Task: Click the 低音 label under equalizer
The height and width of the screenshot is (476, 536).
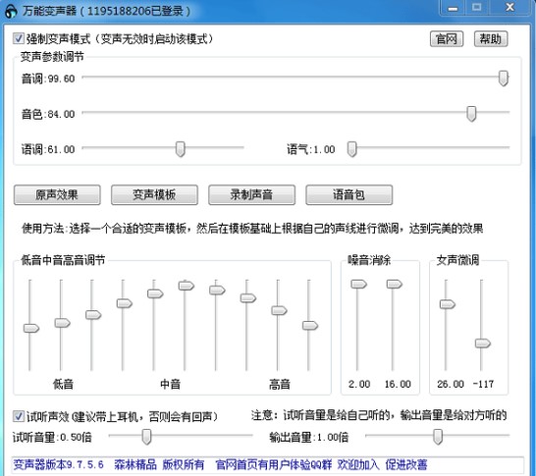Action: (x=63, y=384)
